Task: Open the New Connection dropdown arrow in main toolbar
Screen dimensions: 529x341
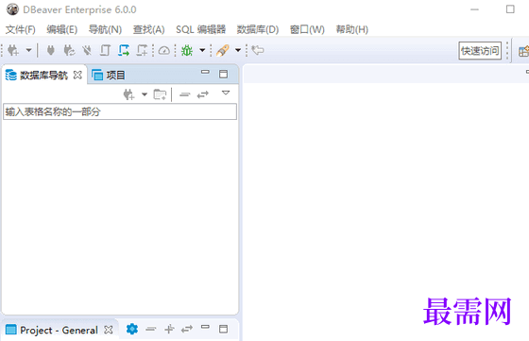Action: pos(29,50)
